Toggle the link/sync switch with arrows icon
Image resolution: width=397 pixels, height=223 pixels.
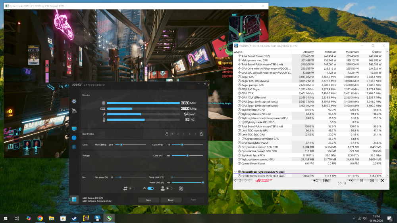point(132,189)
